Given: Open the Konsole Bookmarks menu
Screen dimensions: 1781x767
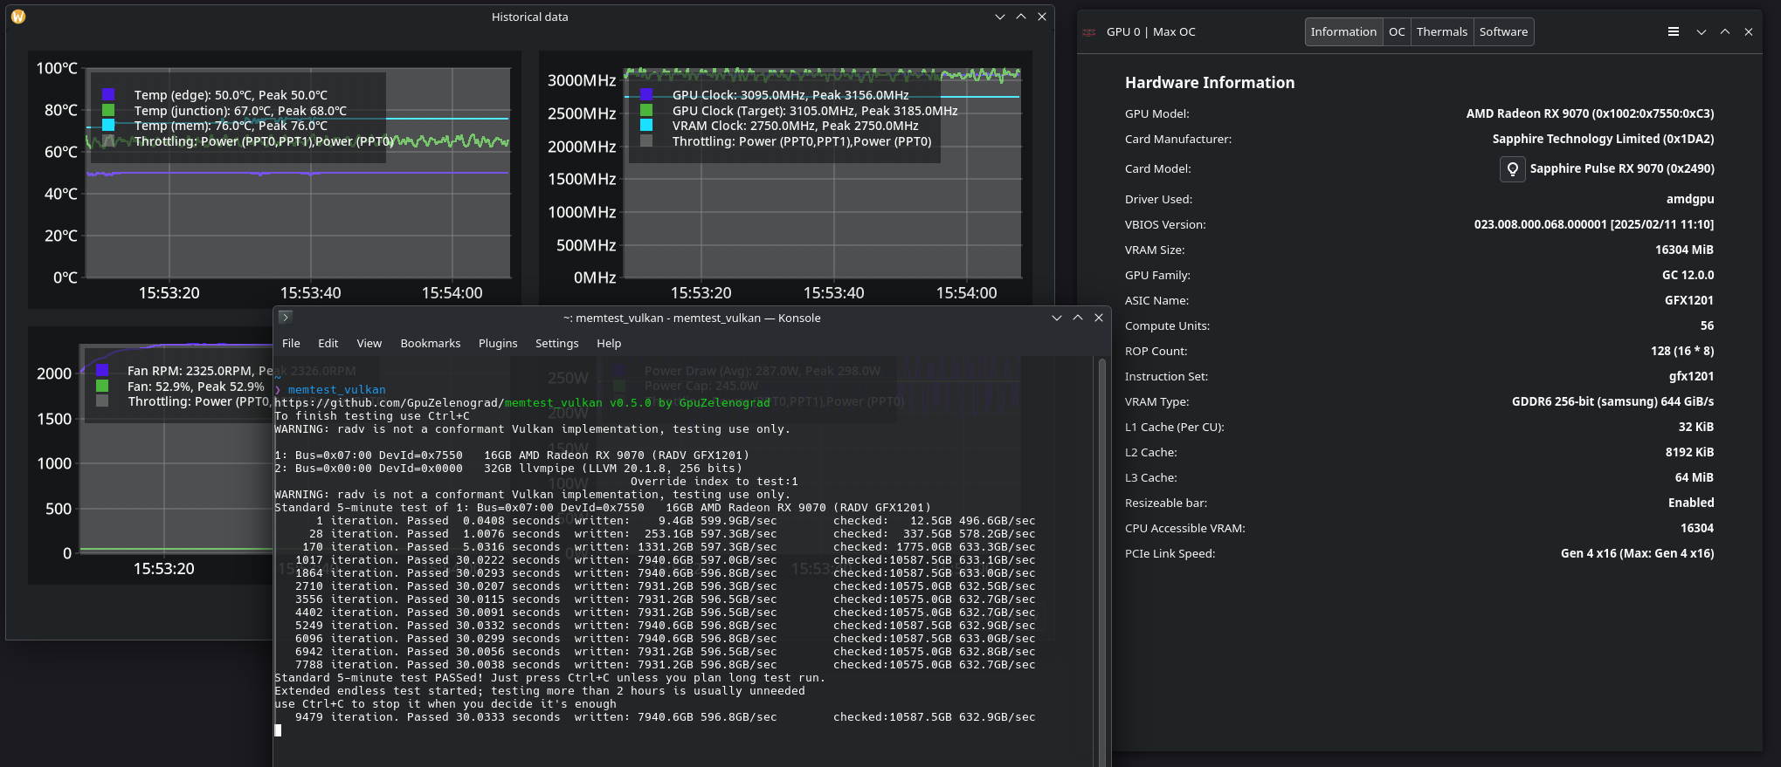Looking at the screenshot, I should click(x=430, y=343).
